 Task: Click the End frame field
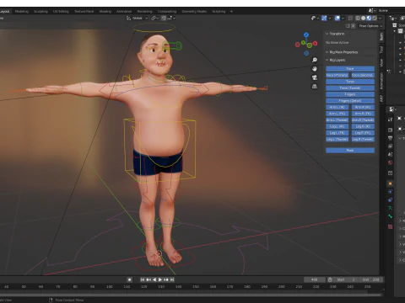tap(371, 279)
